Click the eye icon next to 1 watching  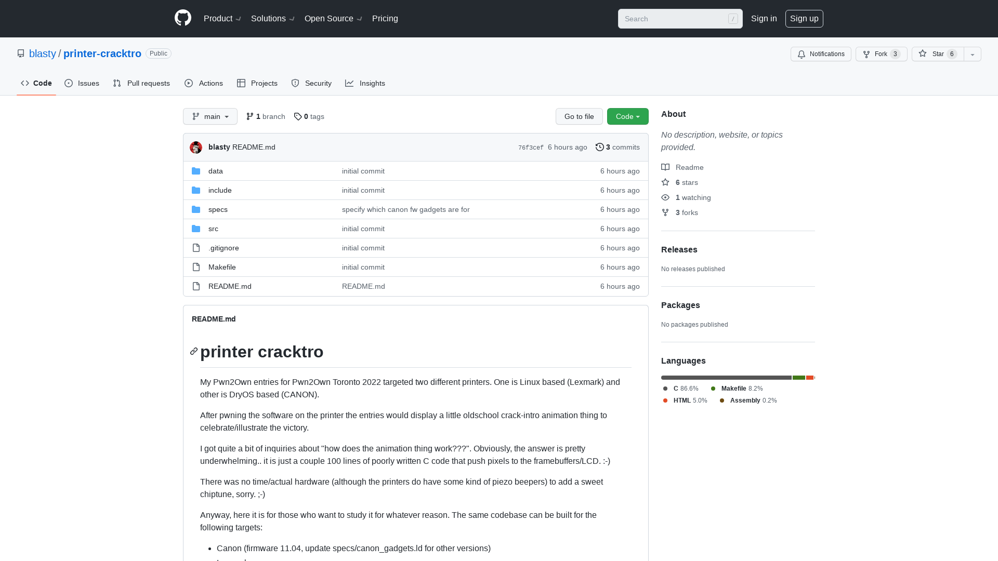coord(665,197)
